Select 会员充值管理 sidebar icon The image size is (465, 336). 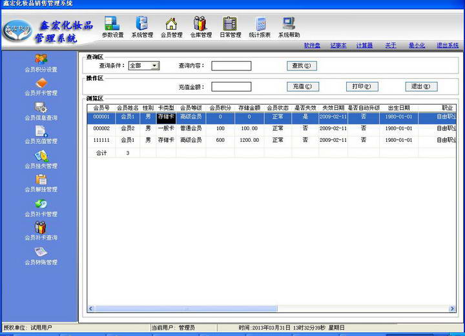[41, 132]
